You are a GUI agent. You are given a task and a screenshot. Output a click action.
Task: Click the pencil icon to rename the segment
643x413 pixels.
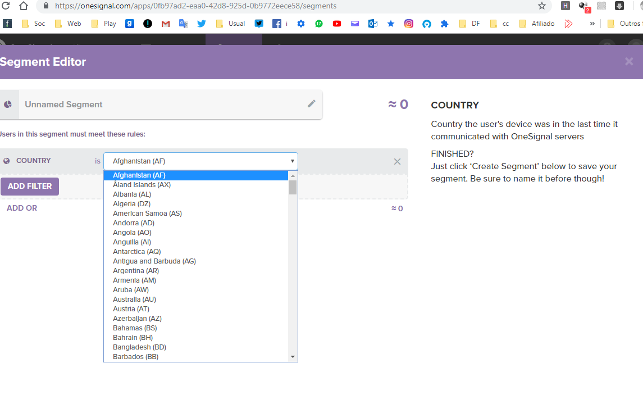(x=312, y=104)
